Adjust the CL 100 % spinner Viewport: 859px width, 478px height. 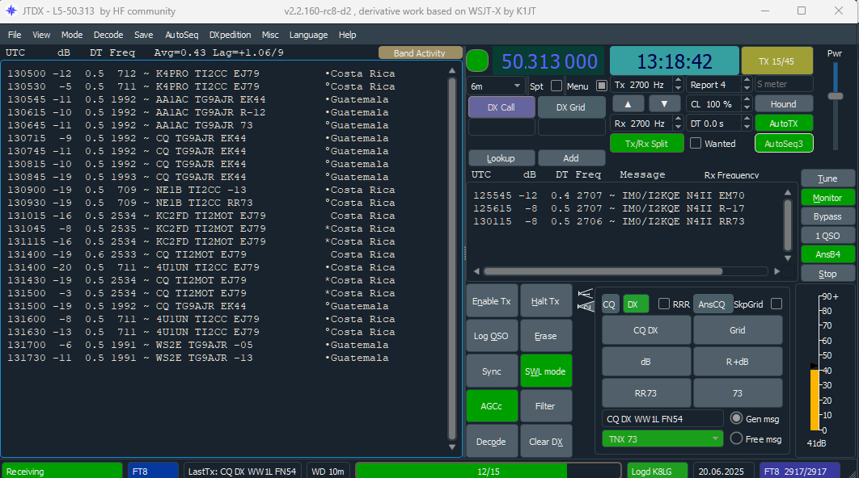coord(746,104)
